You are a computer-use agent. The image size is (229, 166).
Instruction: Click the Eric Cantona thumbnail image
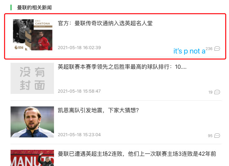[x=33, y=35]
